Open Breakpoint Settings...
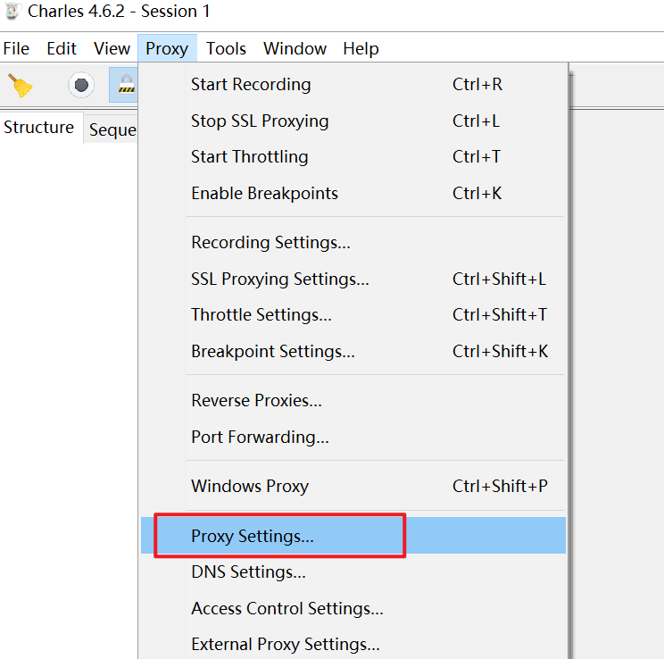 353,351
